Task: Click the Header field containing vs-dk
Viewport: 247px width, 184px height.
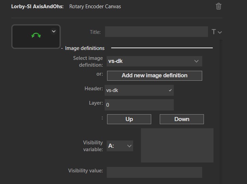Action: [139, 90]
